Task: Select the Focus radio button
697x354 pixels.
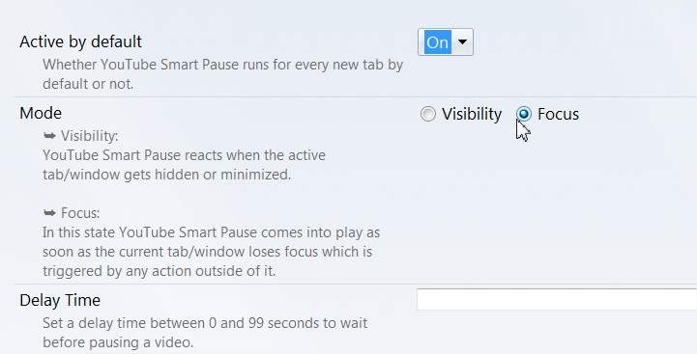Action: 524,114
